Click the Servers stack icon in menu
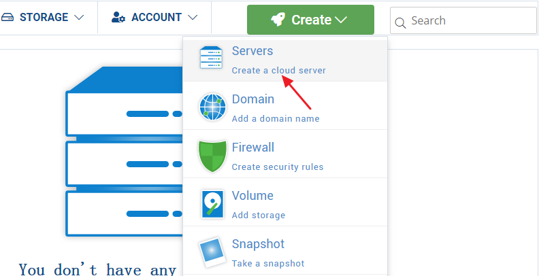 [211, 58]
